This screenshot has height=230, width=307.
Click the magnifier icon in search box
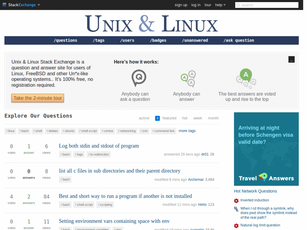point(238,5)
